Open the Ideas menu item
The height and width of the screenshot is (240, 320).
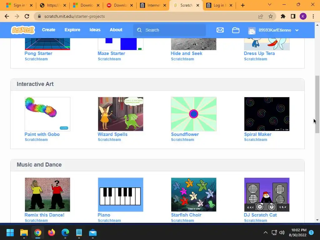(x=95, y=30)
